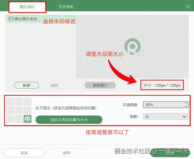This screenshot has height=159, width=194.
Task: Choose top-right cell of position grid
Action: click(x=27, y=101)
